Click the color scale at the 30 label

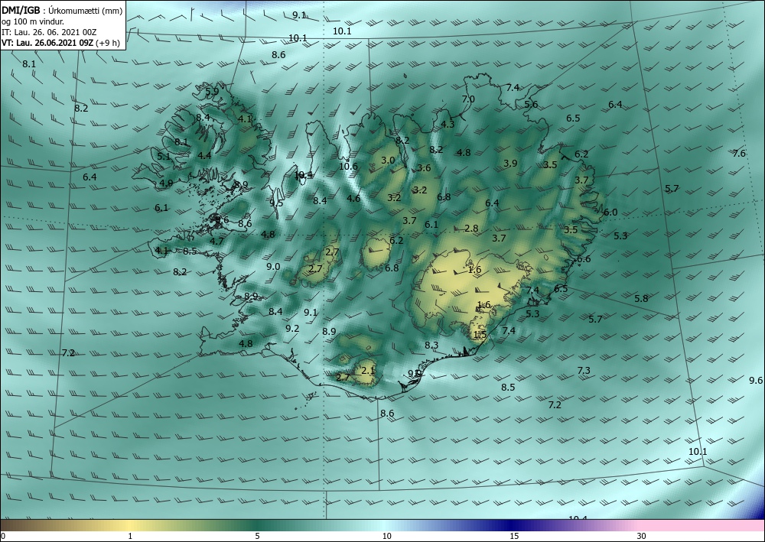coord(642,536)
